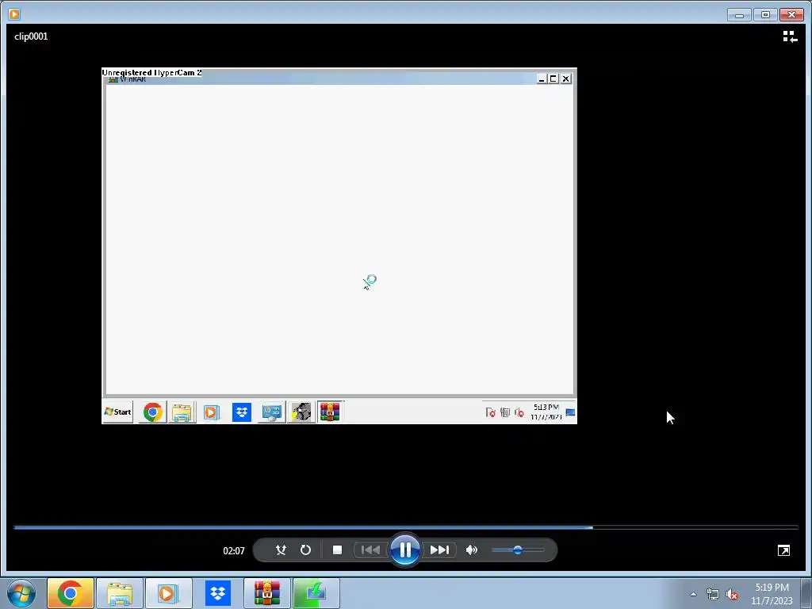The height and width of the screenshot is (609, 812).
Task: Click the Show desktop strip
Action: click(x=806, y=593)
